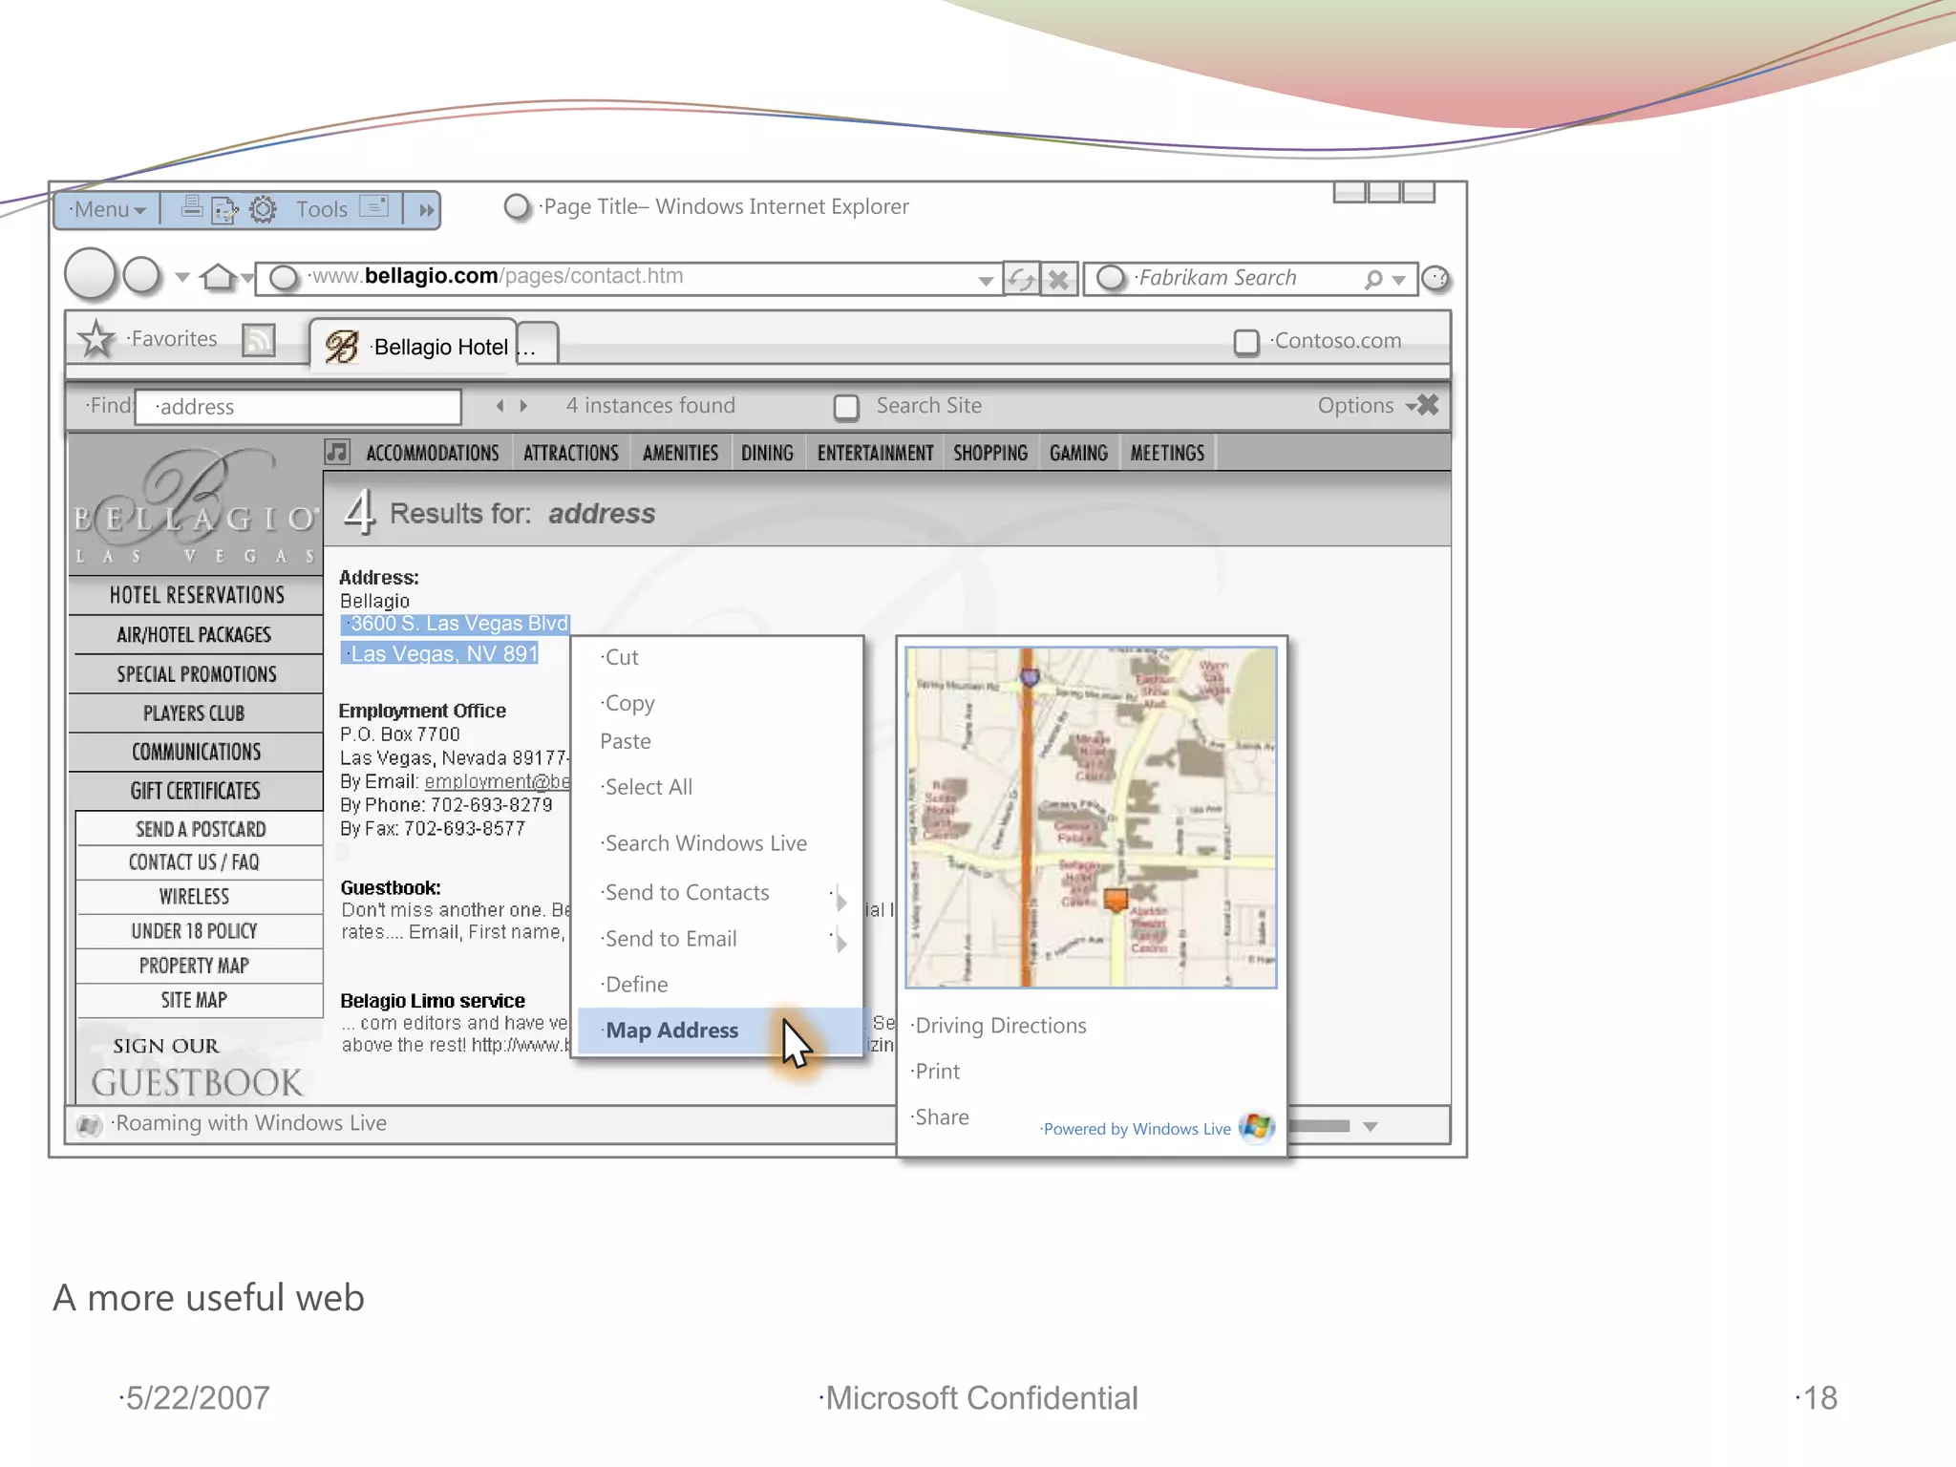The image size is (1956, 1467).
Task: Expand Send to Email submenu arrow
Action: pyautogui.click(x=840, y=942)
